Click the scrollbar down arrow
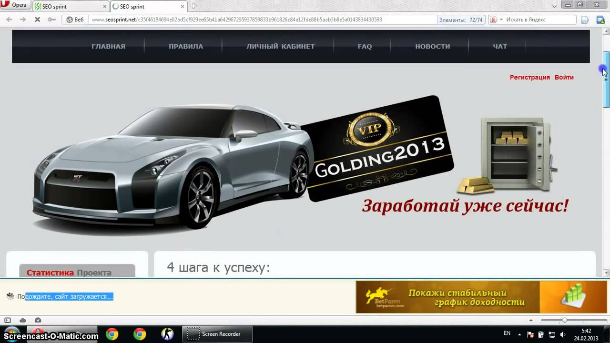This screenshot has width=610, height=343. pos(606,273)
